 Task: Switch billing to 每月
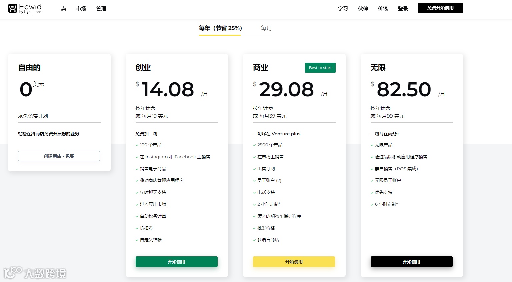[266, 28]
